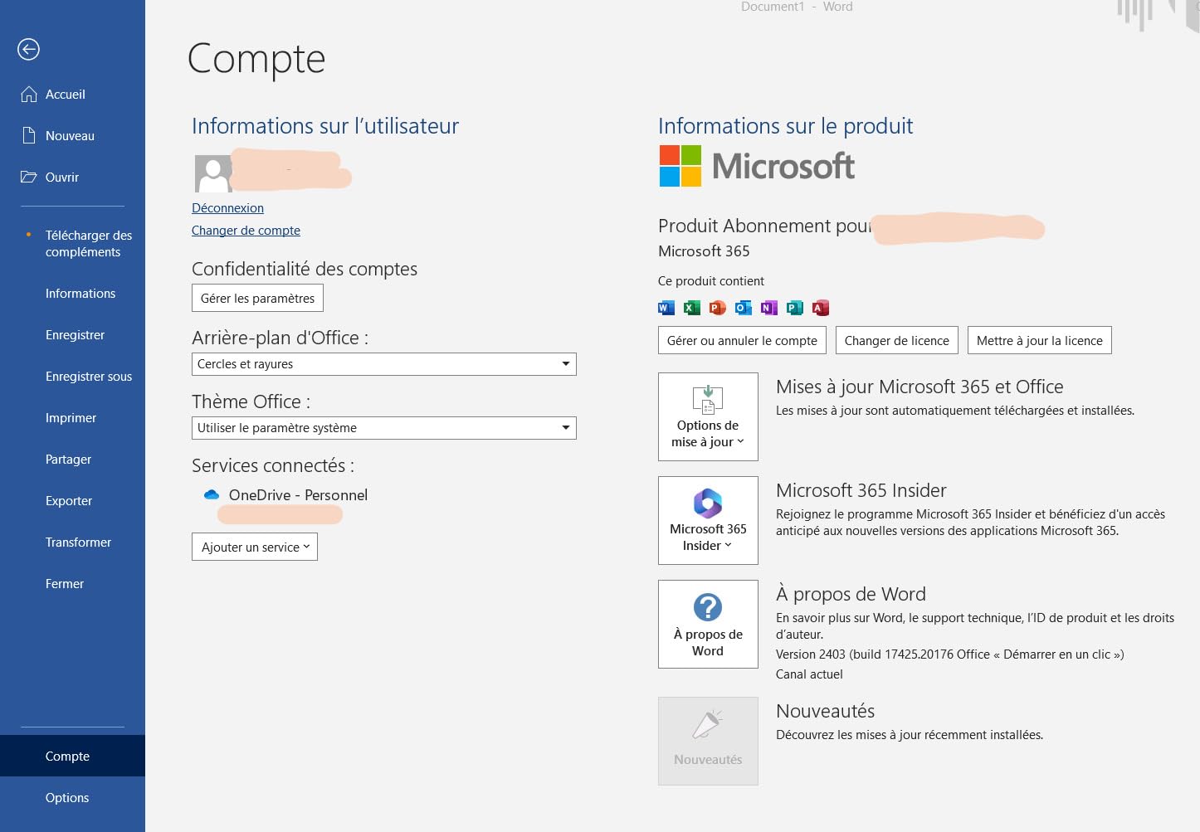Select Informations in the sidebar
Viewport: 1200px width, 832px height.
pyautogui.click(x=72, y=294)
